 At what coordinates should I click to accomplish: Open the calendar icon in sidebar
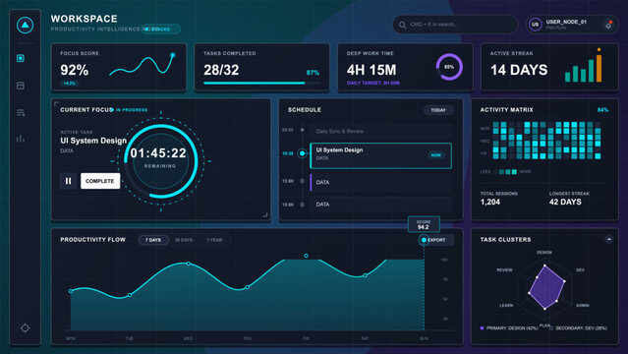click(21, 86)
